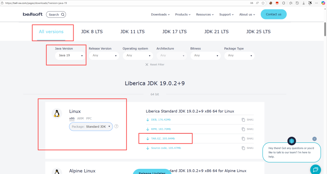Click the bellsoft logo

pos(32,14)
